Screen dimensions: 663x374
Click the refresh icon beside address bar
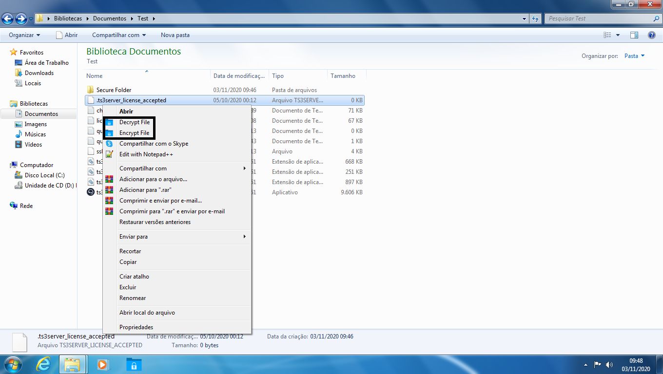tap(536, 19)
